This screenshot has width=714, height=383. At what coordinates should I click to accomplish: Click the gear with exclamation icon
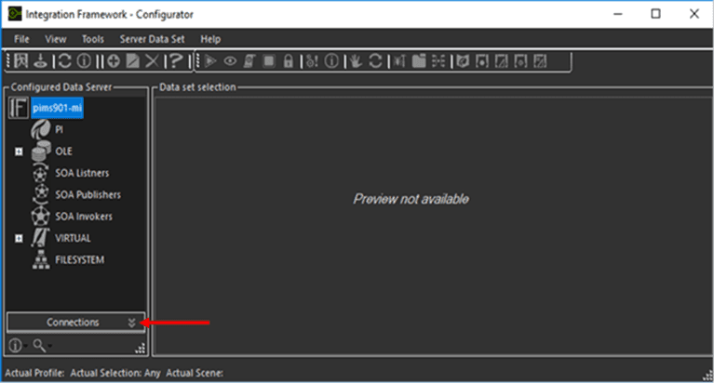click(x=313, y=61)
